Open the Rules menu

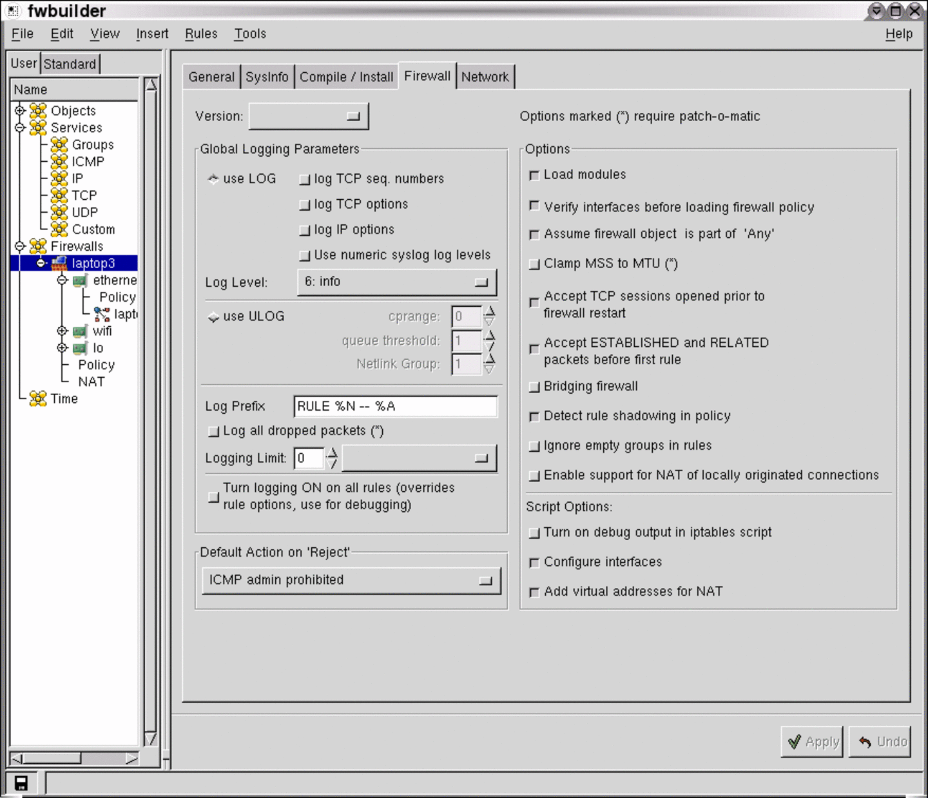pyautogui.click(x=201, y=34)
